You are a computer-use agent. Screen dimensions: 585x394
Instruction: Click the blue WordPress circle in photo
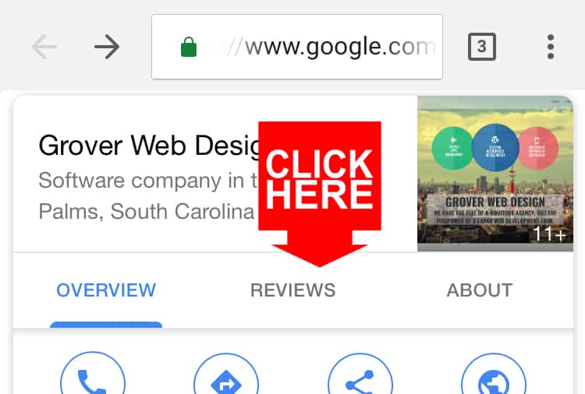[495, 147]
